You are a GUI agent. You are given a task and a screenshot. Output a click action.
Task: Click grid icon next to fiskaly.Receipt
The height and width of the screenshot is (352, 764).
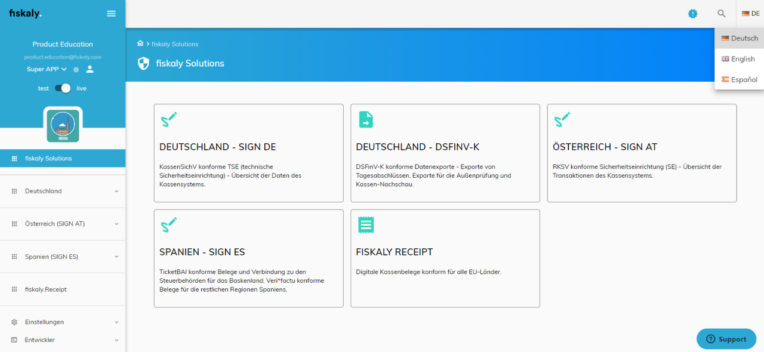[x=14, y=289]
